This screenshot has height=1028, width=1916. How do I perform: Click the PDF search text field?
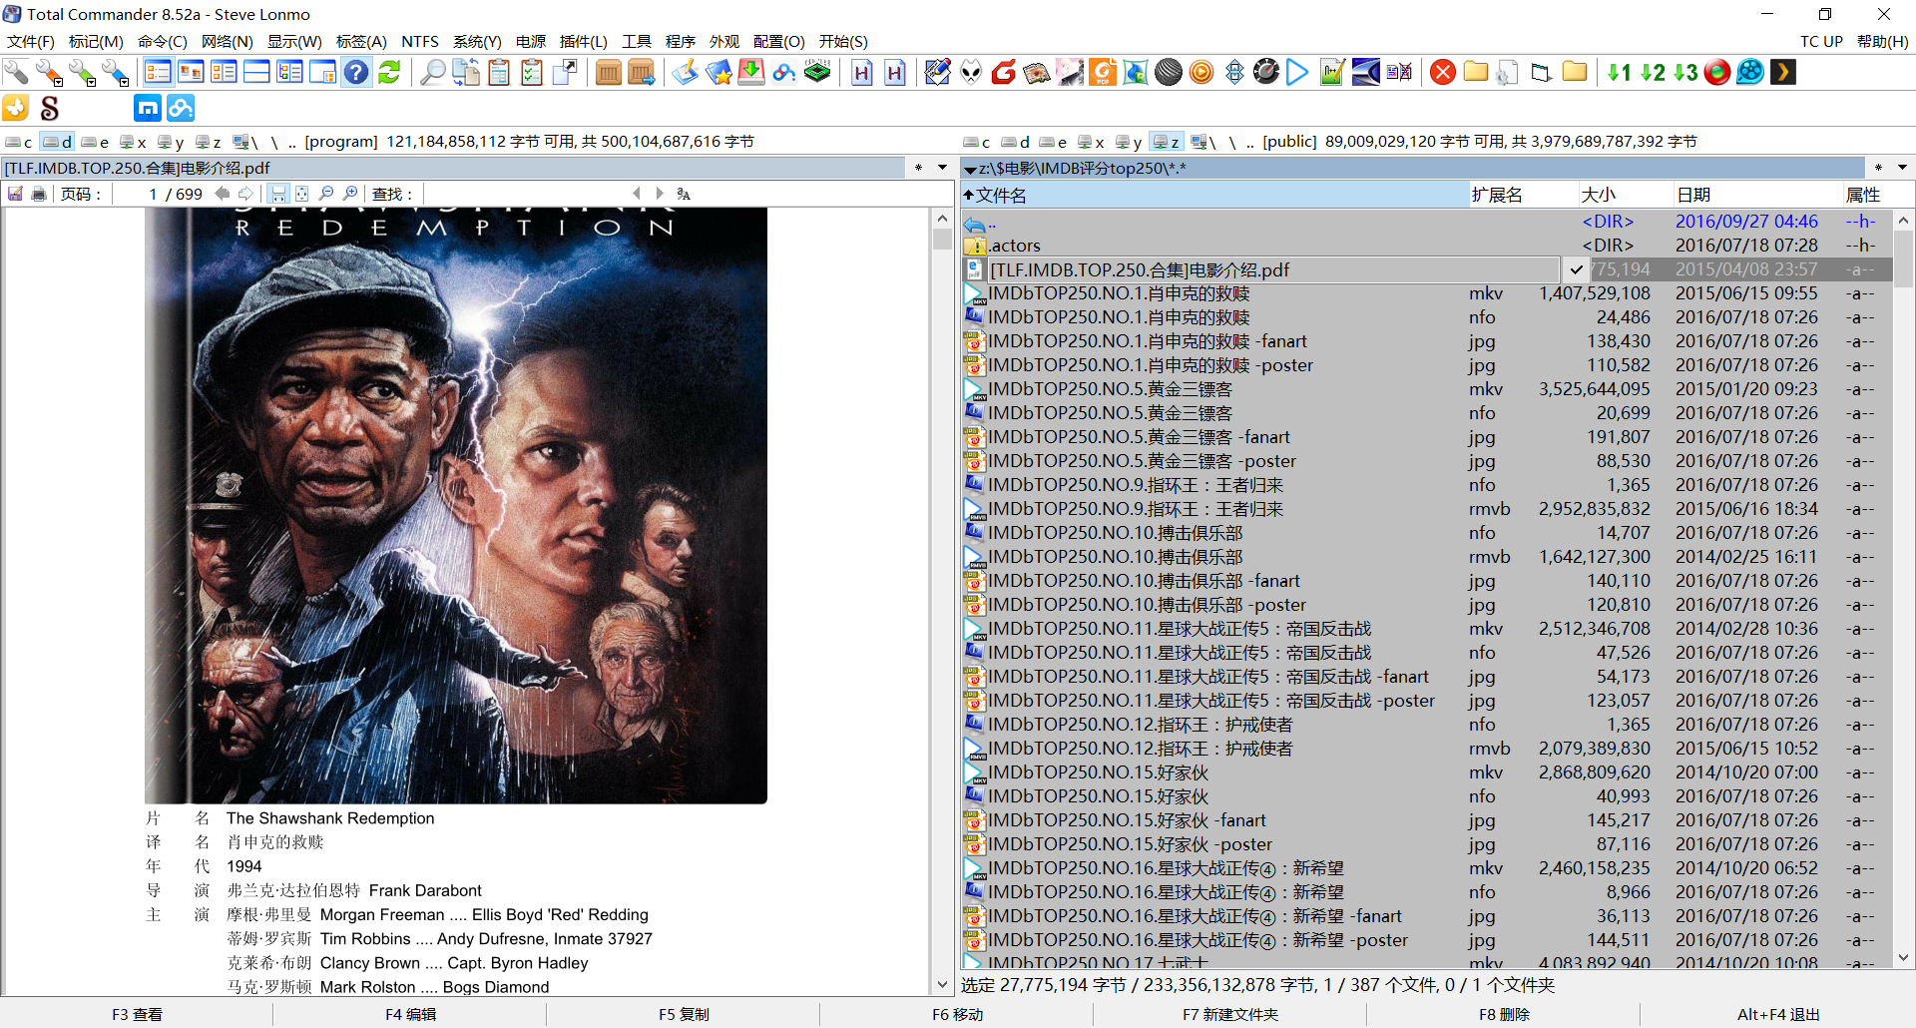tap(526, 194)
